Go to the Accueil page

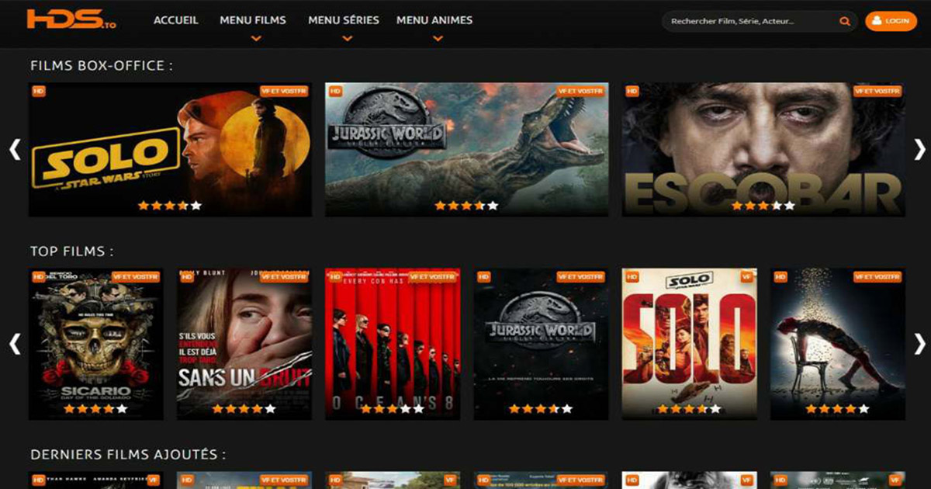click(176, 21)
